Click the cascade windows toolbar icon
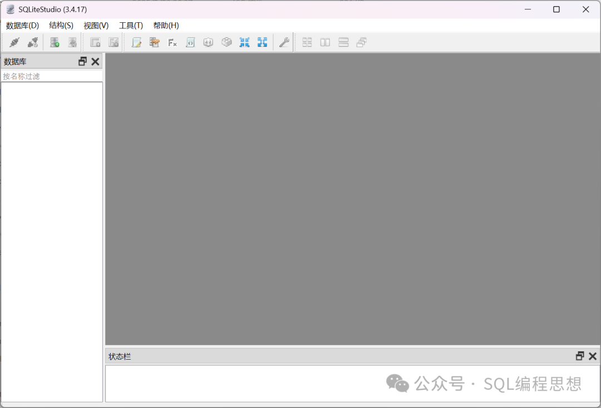The width and height of the screenshot is (601, 408). 361,42
